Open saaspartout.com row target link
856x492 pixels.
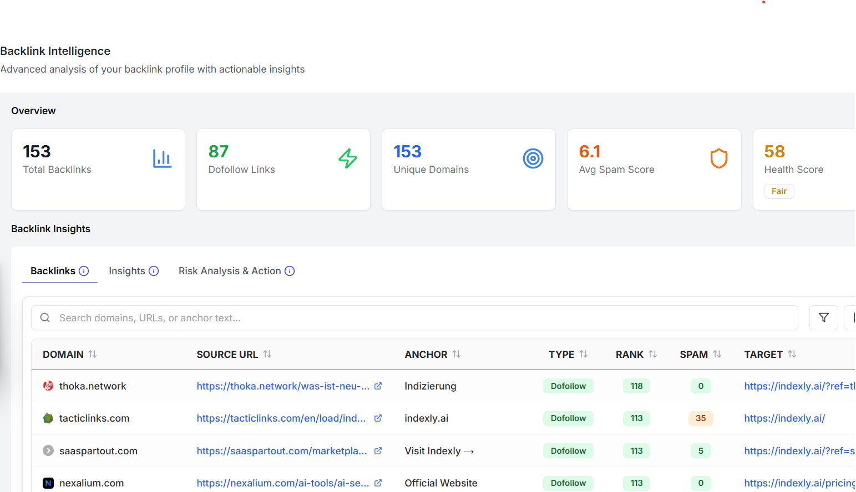[x=799, y=451]
